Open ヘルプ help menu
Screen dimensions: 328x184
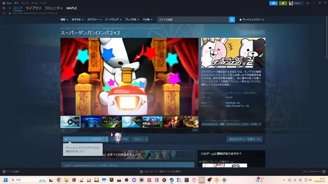pos(43,3)
